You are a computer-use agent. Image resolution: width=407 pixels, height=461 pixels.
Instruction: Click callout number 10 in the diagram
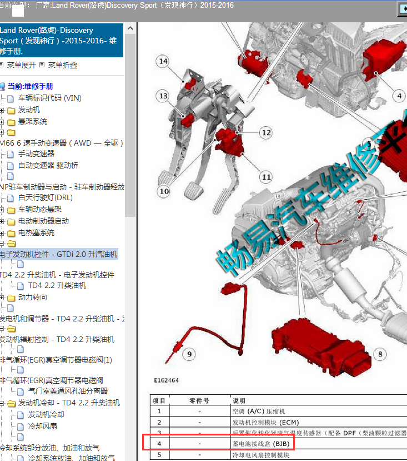pos(164,191)
